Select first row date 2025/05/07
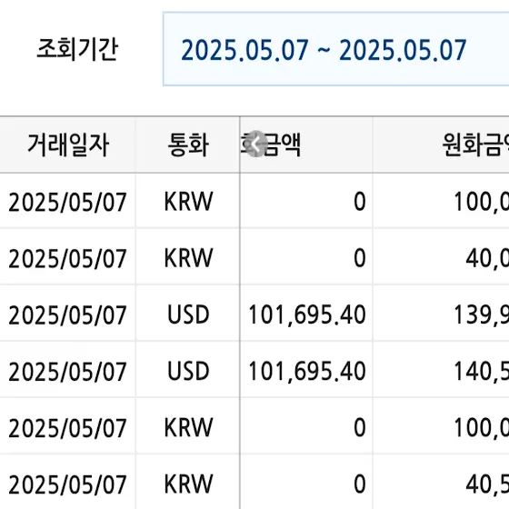The image size is (509, 509). pos(67,202)
